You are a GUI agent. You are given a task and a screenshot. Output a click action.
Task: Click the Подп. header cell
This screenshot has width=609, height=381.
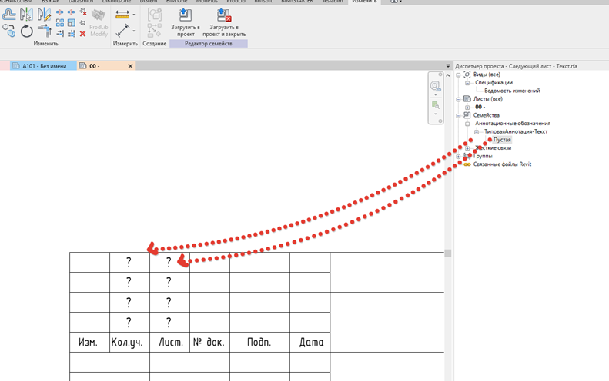pos(259,343)
